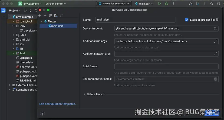
Task: Click the Select Opened File target icon
Action: (25, 11)
